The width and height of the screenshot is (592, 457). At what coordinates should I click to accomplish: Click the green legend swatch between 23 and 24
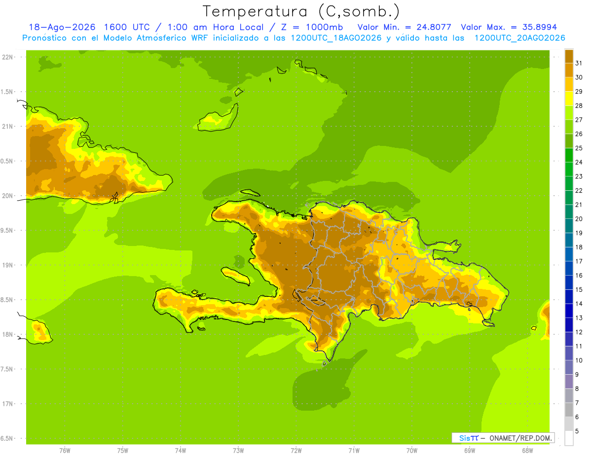pyautogui.click(x=569, y=169)
